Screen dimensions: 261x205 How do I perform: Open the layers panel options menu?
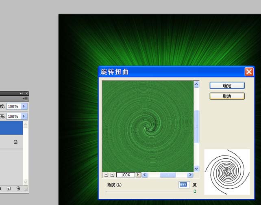[x=25, y=99]
